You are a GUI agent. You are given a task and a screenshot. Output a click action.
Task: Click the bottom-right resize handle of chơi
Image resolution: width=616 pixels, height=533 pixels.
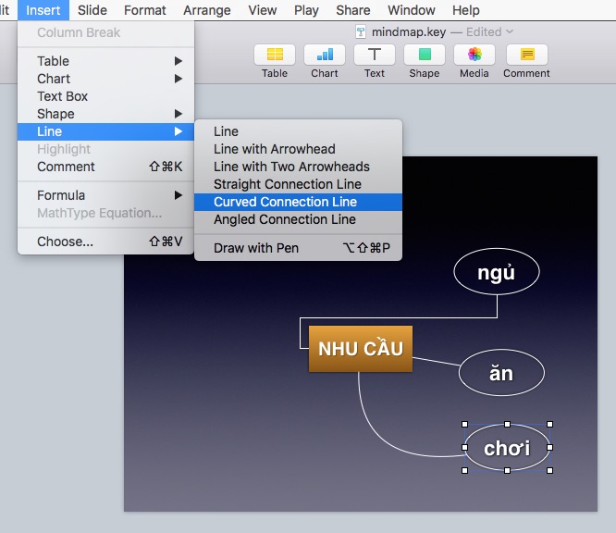[549, 470]
